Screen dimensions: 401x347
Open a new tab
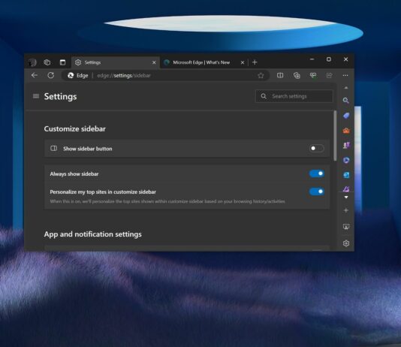(255, 62)
